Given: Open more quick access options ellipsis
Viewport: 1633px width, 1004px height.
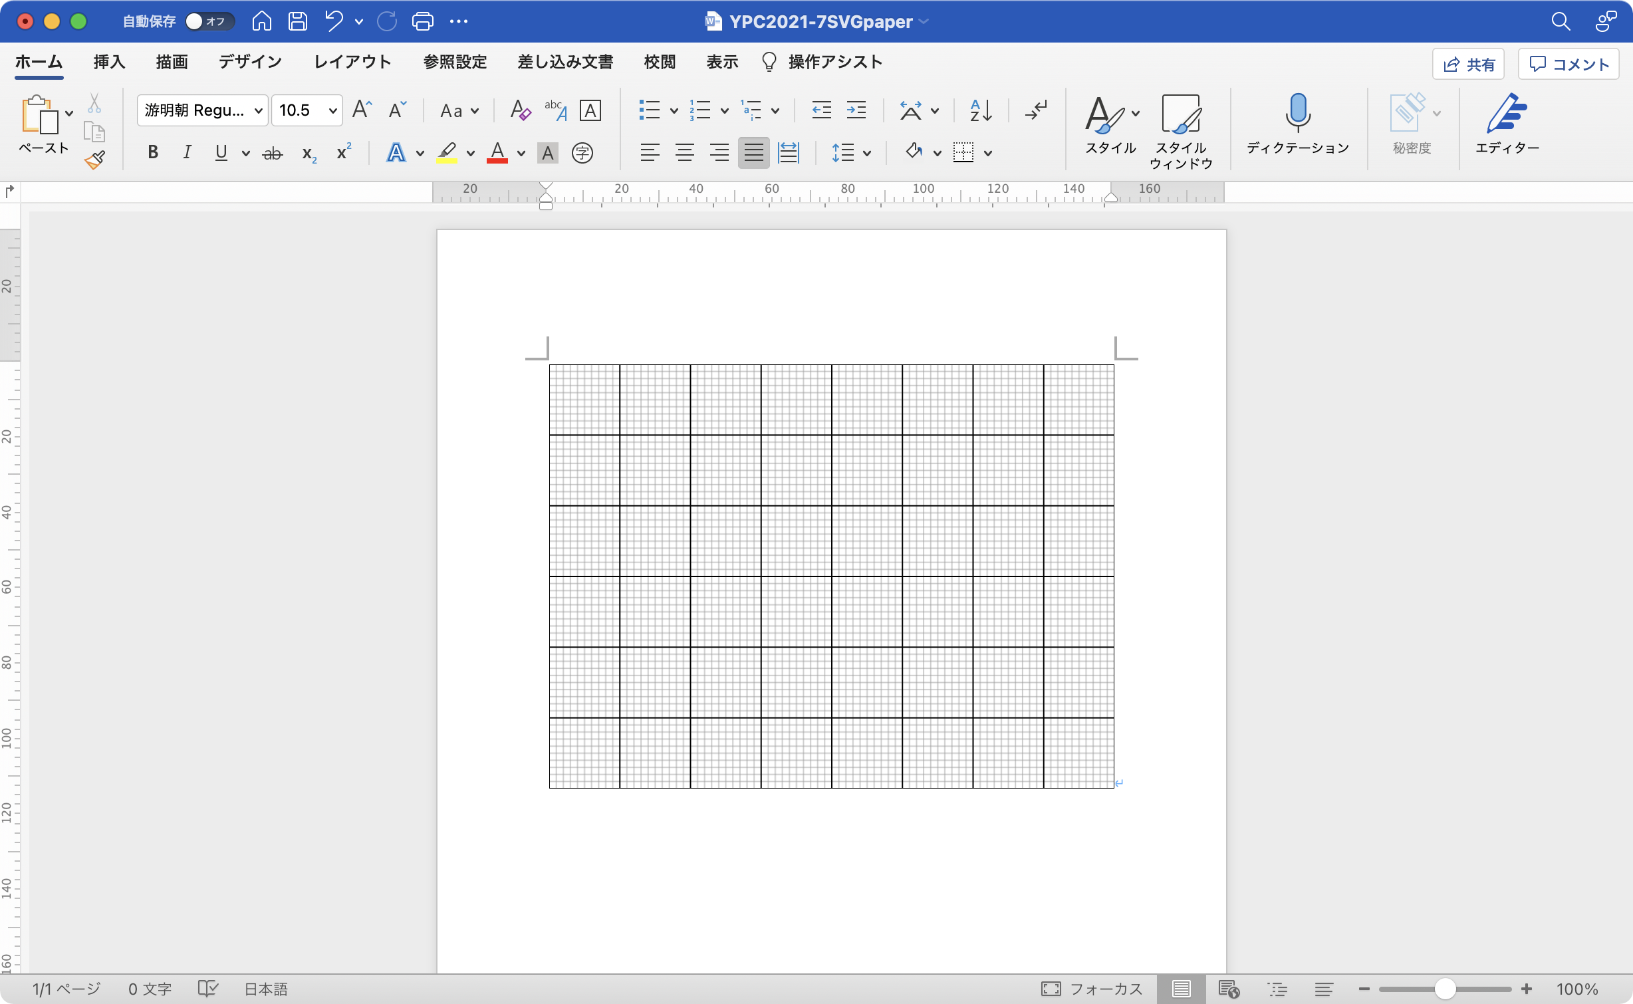Looking at the screenshot, I should click(x=459, y=21).
